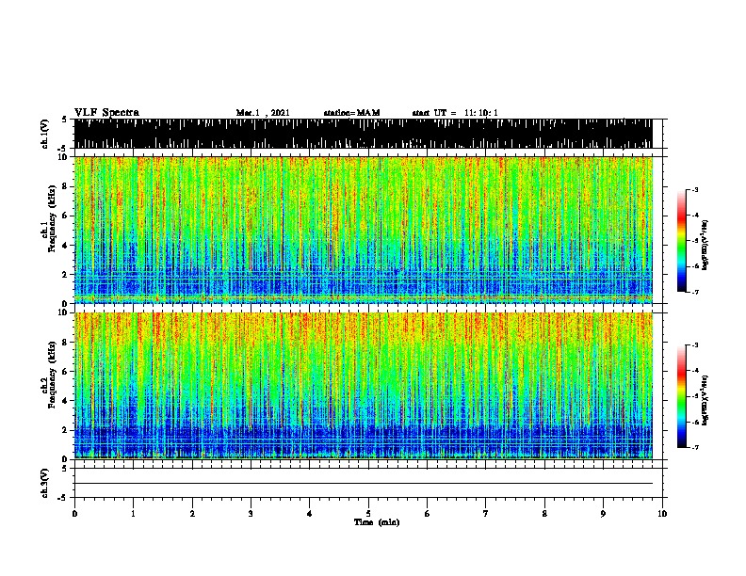Click the "Time (min)" axis label
The height and width of the screenshot is (576, 746).
[377, 522]
